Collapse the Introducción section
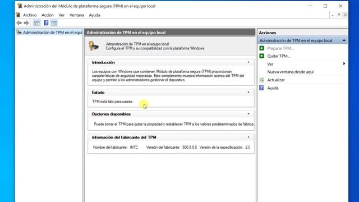Image resolution: width=359 pixels, height=202 pixels. [248, 62]
